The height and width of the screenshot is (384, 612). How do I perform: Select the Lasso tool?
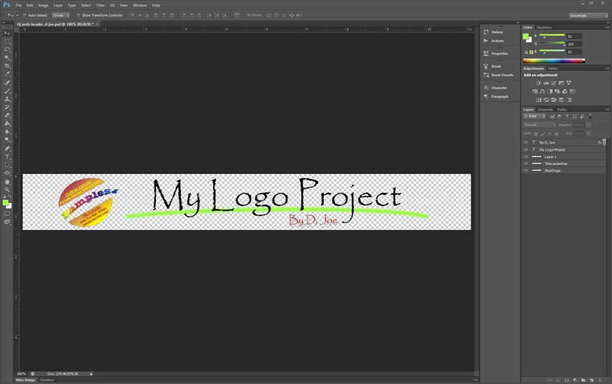(7, 50)
